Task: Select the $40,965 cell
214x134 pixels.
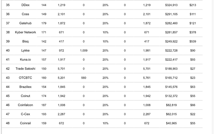Action: pos(171,123)
